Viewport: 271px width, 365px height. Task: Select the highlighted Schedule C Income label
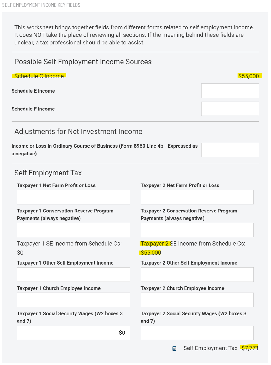click(39, 76)
